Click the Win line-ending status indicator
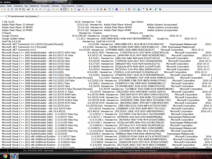The image size is (212, 159). 30,150
